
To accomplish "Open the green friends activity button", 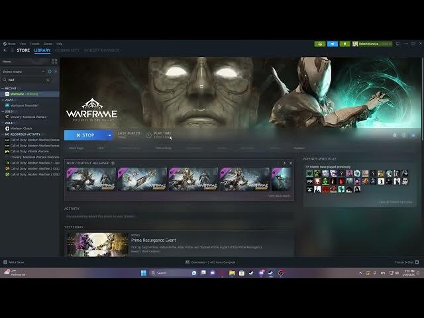I will click(x=320, y=44).
